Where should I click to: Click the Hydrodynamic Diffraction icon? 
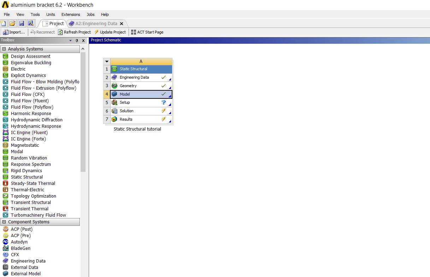point(5,120)
